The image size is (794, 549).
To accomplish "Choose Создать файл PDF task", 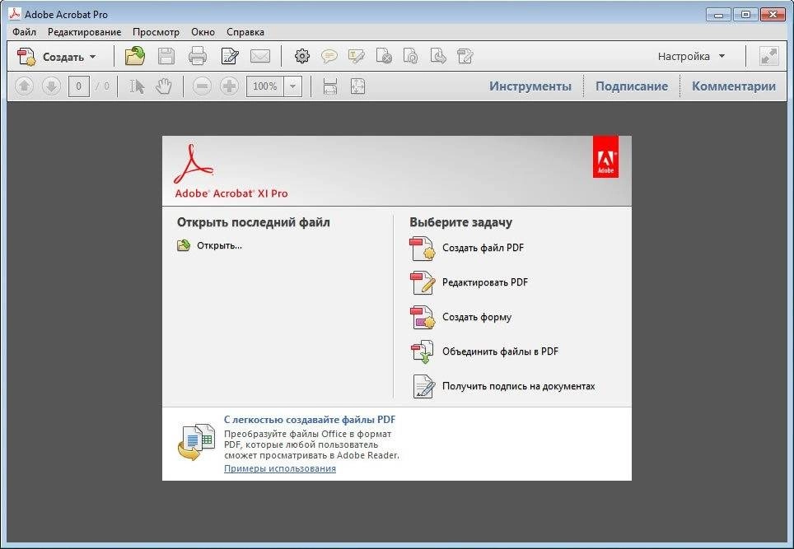I will coord(483,248).
